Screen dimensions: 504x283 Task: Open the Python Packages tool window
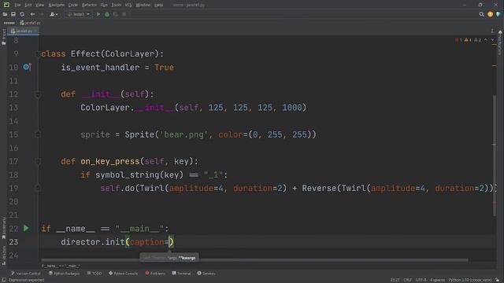64,274
